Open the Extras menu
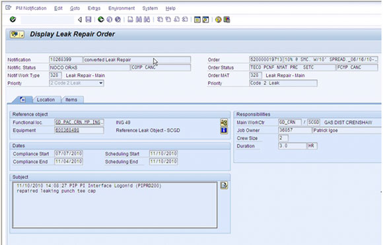The height and width of the screenshot is (245, 383). coord(94,9)
